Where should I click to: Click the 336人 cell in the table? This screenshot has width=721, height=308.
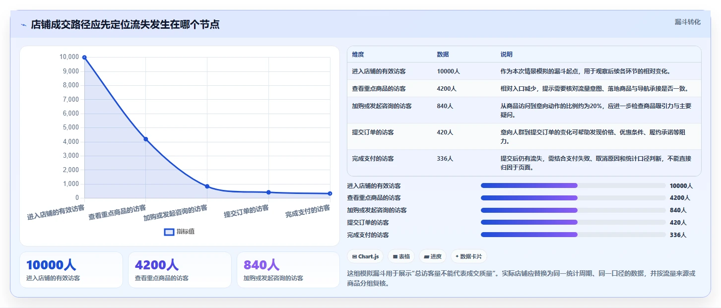445,159
